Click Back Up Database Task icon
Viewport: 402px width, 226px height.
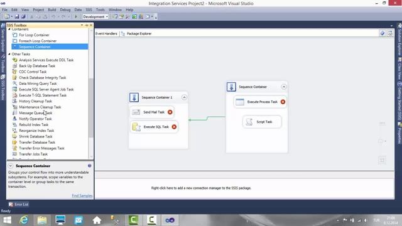(x=15, y=66)
